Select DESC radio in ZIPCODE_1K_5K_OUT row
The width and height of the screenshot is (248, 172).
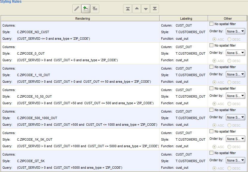(229, 147)
